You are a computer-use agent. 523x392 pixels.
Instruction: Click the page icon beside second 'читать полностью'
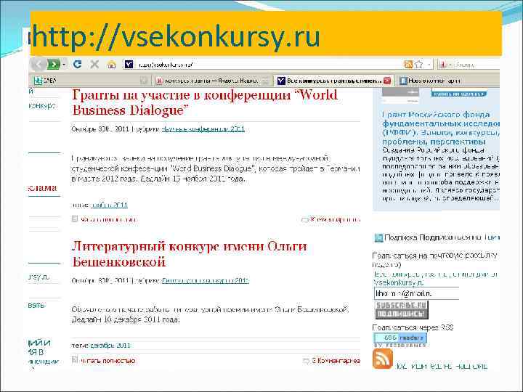pos(75,360)
